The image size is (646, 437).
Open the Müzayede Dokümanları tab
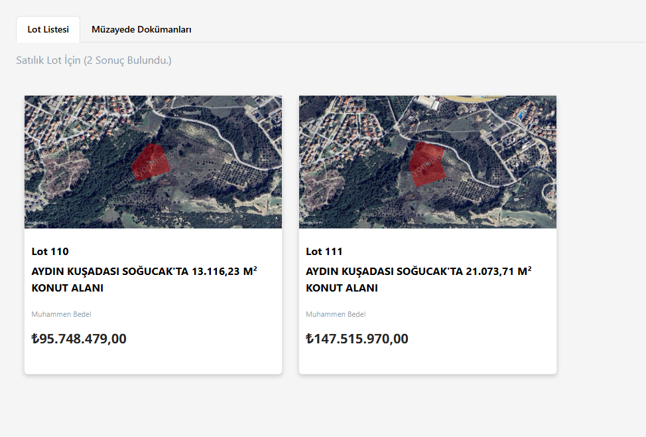(x=141, y=30)
